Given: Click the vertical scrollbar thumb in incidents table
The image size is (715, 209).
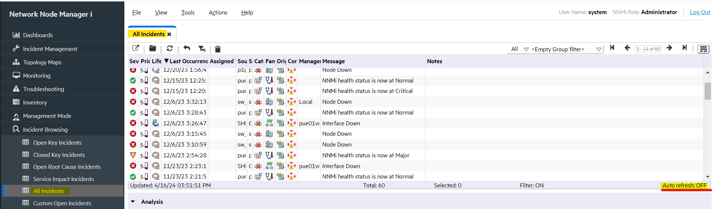Looking at the screenshot, I should [708, 91].
